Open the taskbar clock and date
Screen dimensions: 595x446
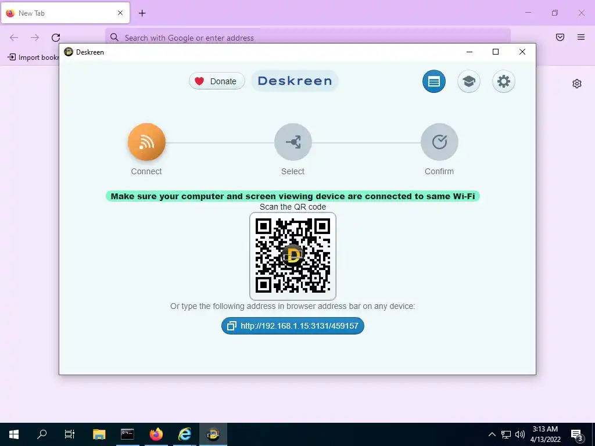[545, 434]
